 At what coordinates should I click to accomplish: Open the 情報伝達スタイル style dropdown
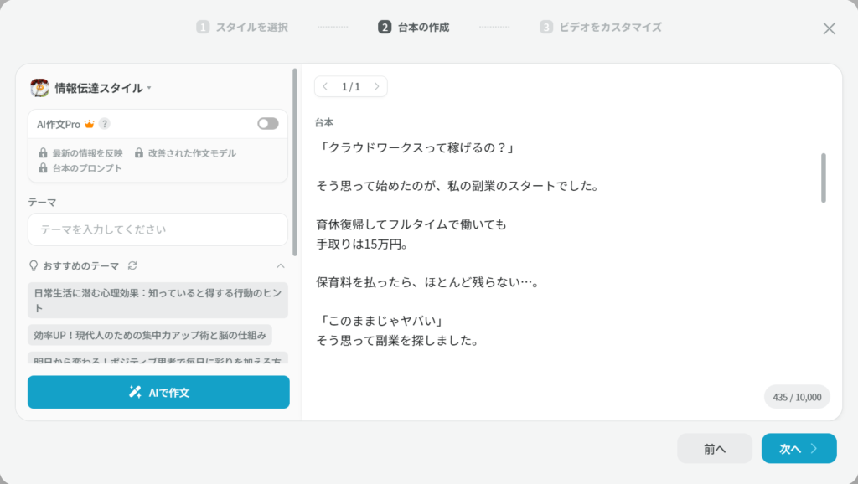149,88
